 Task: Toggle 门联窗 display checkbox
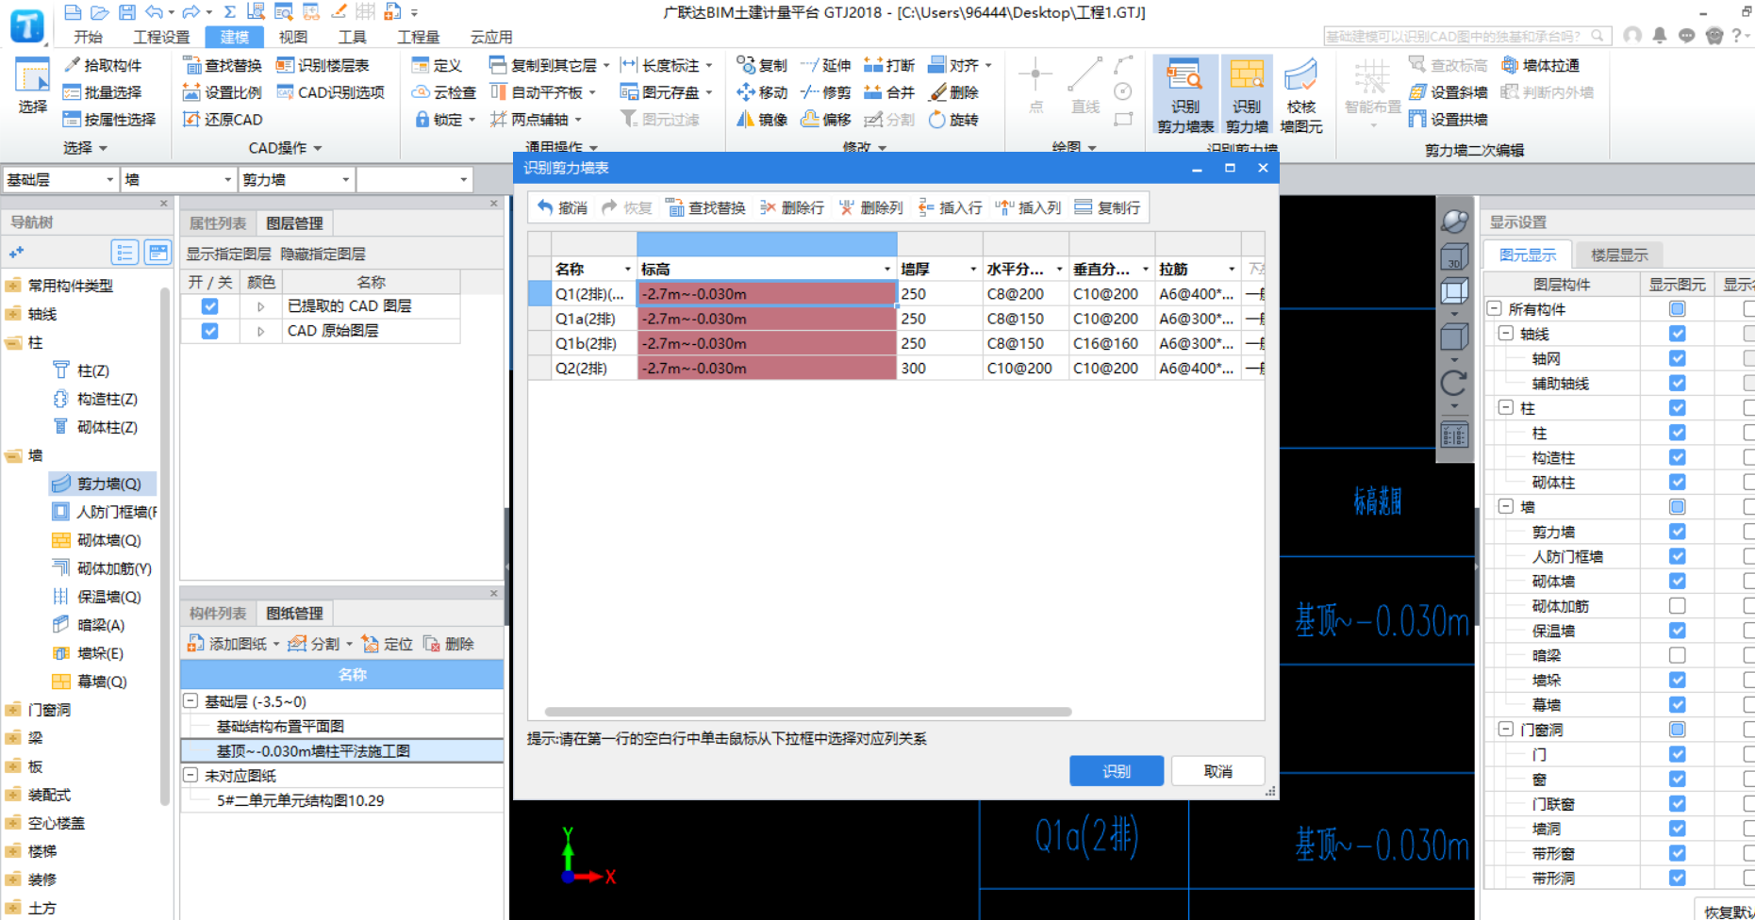coord(1677,804)
